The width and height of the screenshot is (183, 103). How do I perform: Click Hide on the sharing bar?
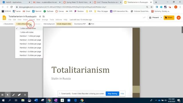tap(122, 94)
